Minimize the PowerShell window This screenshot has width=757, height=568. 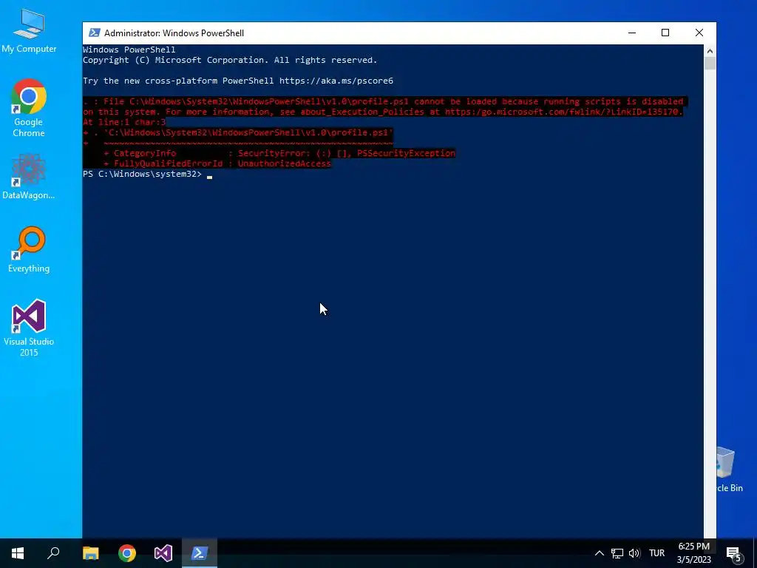click(632, 33)
